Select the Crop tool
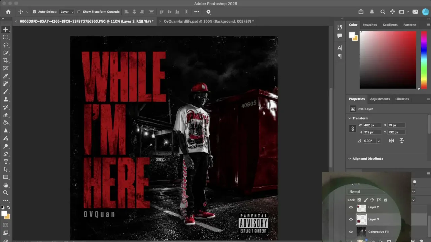The width and height of the screenshot is (431, 242). [6, 61]
